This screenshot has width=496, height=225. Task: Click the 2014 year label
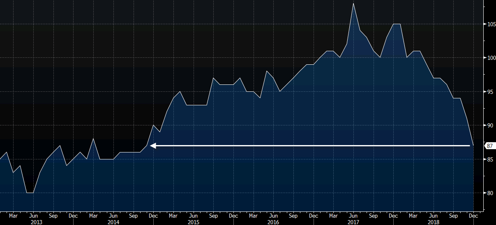[113, 222]
